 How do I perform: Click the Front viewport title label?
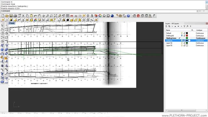tap(12, 23)
